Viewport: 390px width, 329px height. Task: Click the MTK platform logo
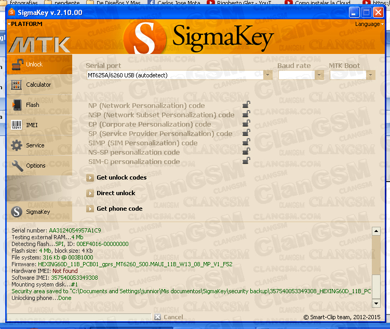tap(40, 44)
